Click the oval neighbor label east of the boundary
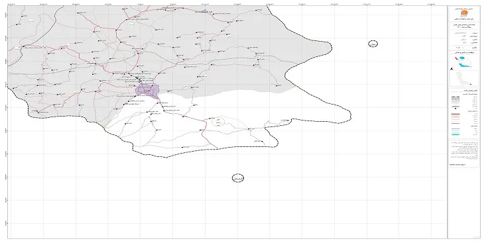The image size is (484, 245). click(373, 44)
